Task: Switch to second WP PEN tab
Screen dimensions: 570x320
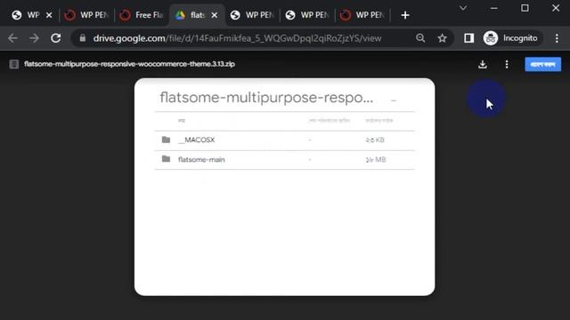Action: [86, 15]
